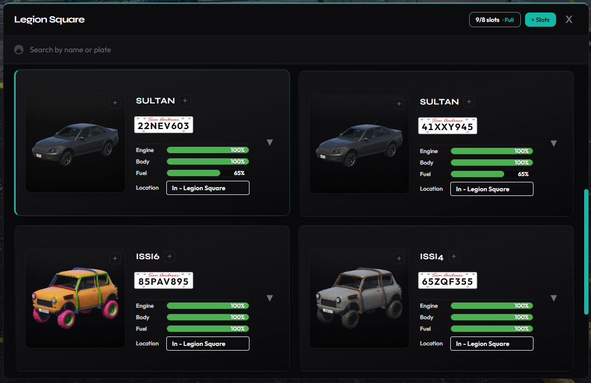Viewport: 591px width, 383px height.
Task: Click the plus icon next to ISSI6 name
Action: 169,257
